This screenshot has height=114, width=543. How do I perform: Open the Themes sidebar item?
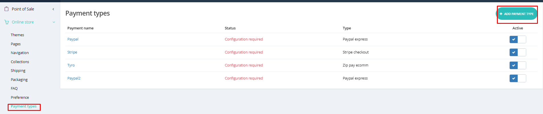(x=17, y=35)
